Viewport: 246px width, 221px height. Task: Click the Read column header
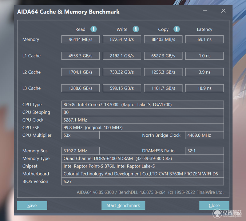click(x=80, y=29)
